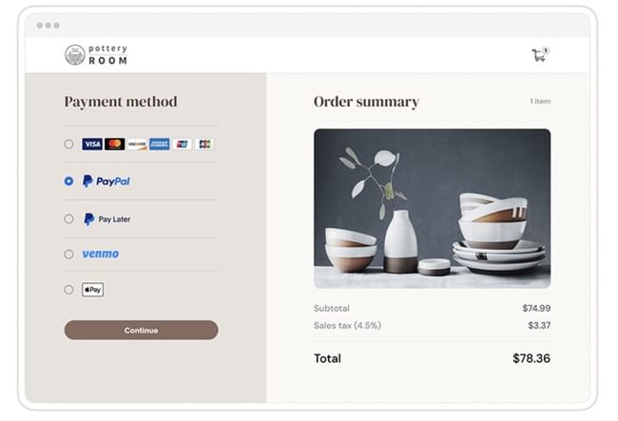This screenshot has height=421, width=618.
Task: Open the shopping cart icon
Action: click(539, 55)
